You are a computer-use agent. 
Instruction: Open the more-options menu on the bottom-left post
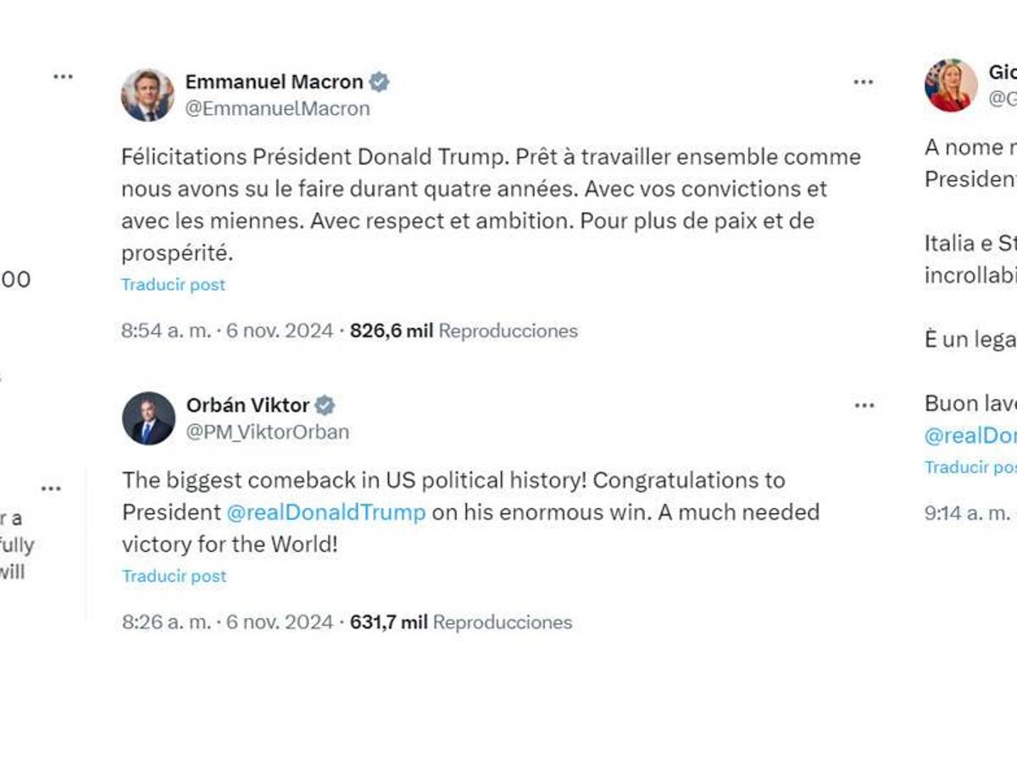pyautogui.click(x=53, y=487)
